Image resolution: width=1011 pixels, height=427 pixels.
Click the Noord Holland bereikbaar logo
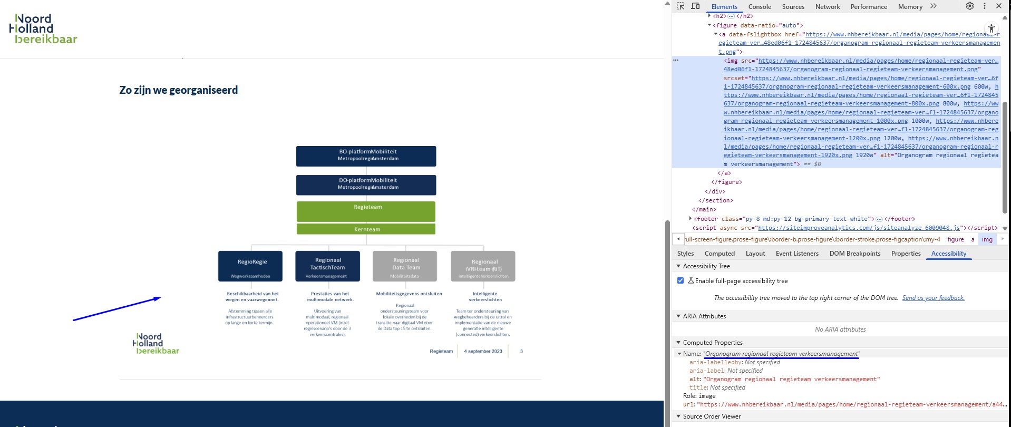(43, 29)
